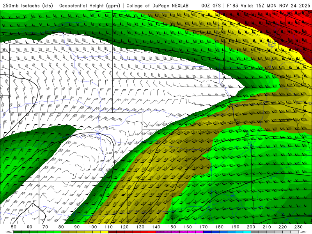Click the "College of DuPage NEXLAB" header text
This screenshot has height=234, width=312.
click(157, 5)
